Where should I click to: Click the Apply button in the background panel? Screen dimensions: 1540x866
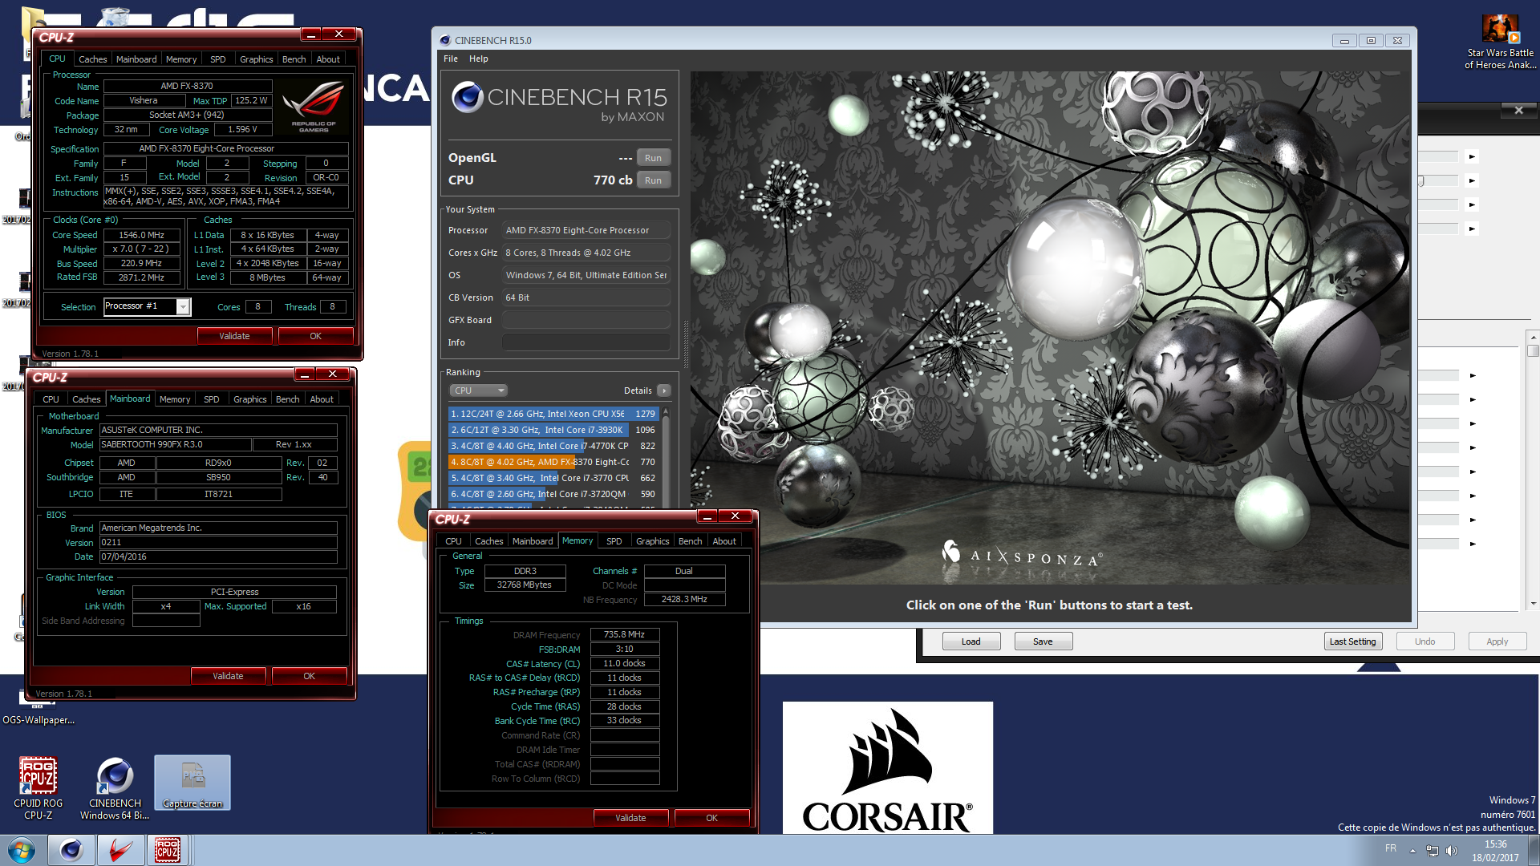[1497, 641]
